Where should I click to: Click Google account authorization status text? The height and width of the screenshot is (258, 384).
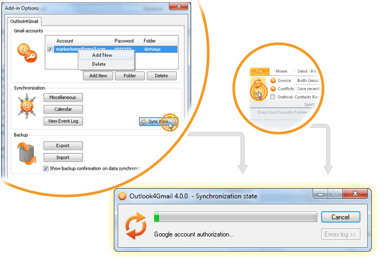194,234
